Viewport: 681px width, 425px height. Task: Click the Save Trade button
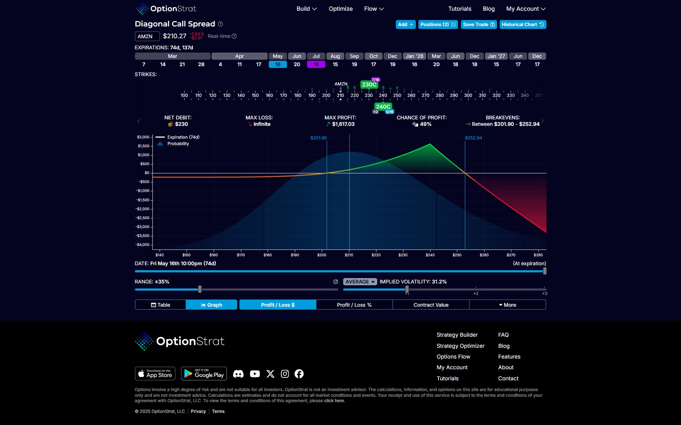click(478, 24)
